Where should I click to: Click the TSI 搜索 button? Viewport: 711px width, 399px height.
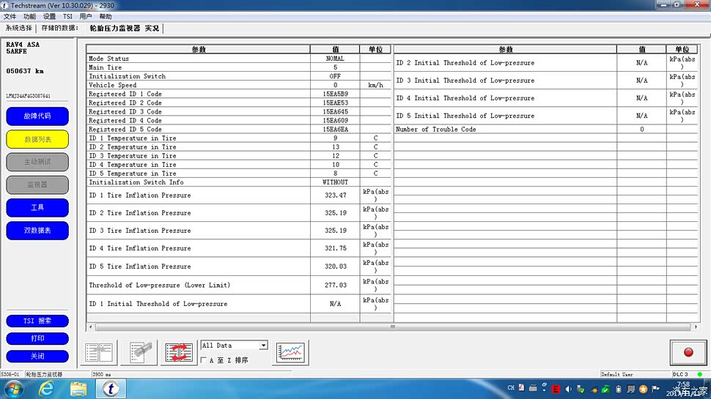point(37,321)
